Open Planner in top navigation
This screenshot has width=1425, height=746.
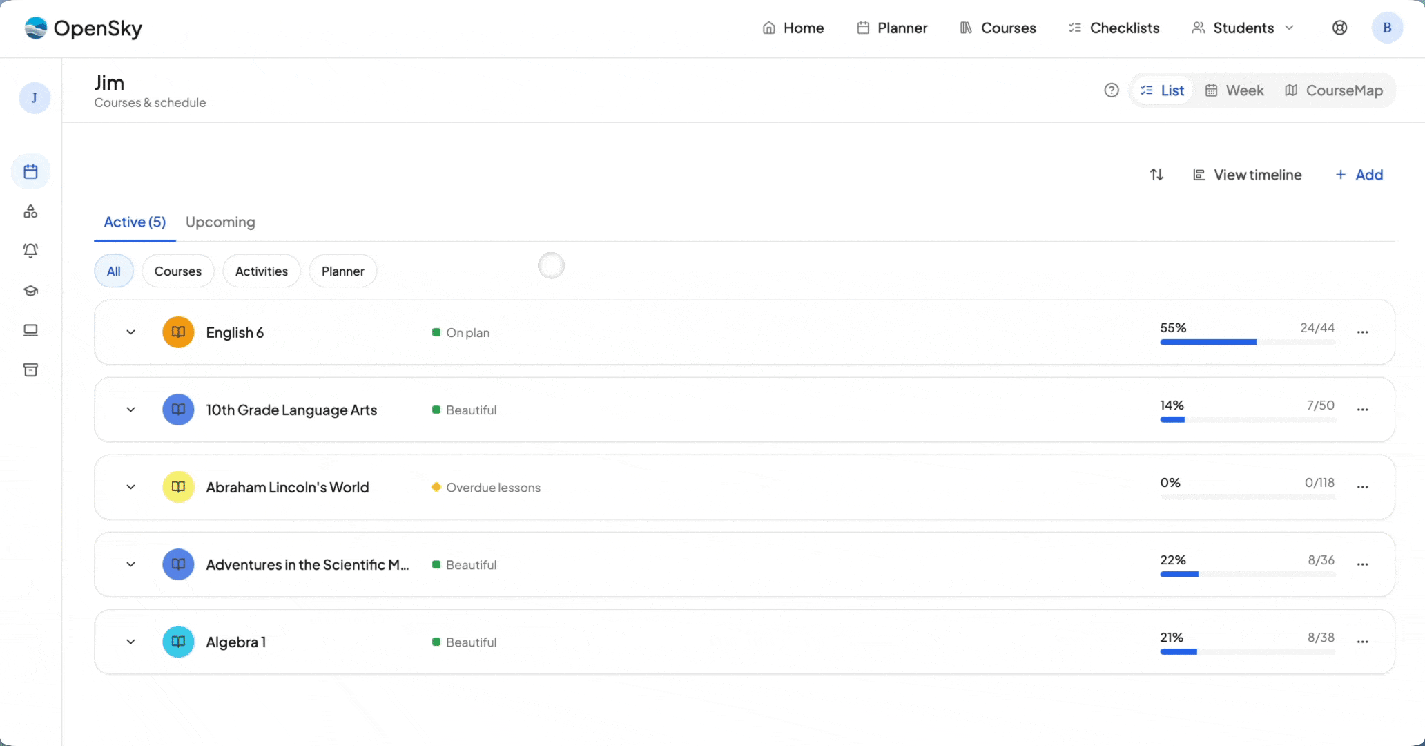892,28
